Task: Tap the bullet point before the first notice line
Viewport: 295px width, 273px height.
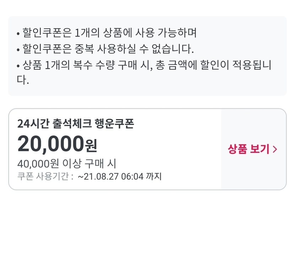Action: (x=18, y=34)
